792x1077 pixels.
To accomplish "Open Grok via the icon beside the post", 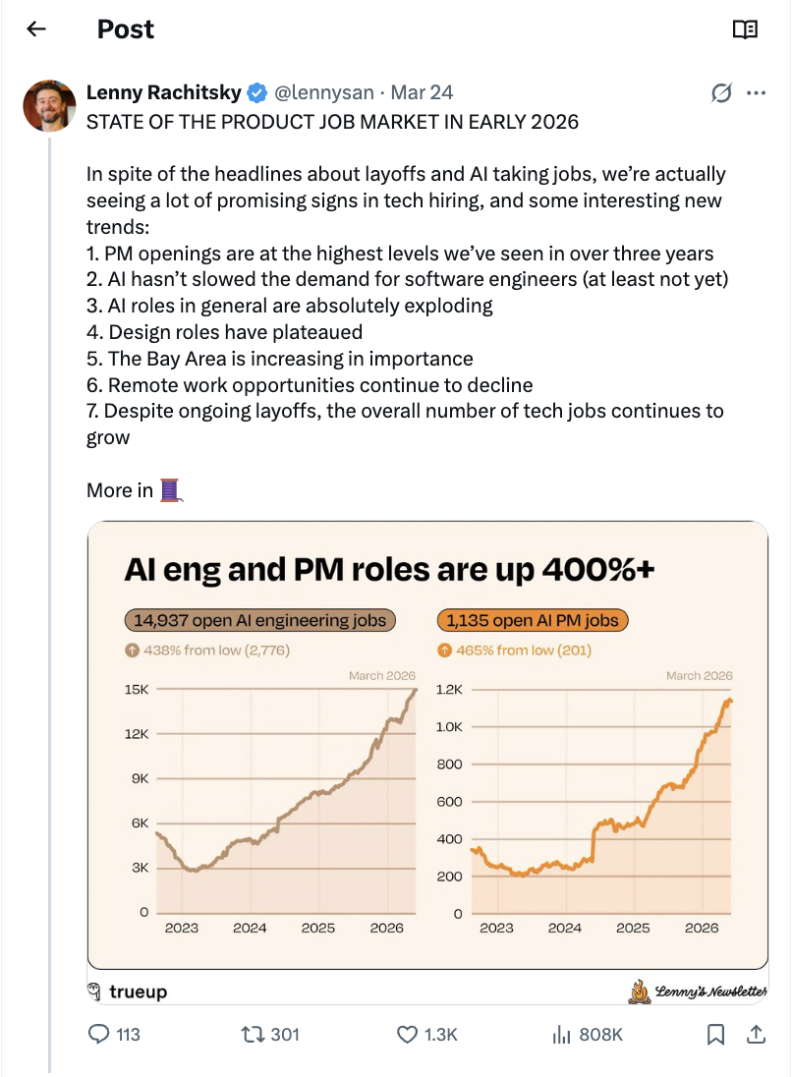I will pos(721,91).
